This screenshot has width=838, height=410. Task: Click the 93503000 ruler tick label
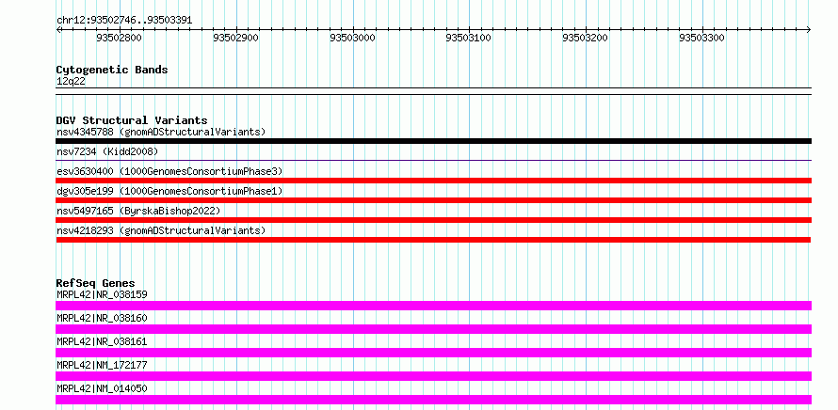[353, 38]
